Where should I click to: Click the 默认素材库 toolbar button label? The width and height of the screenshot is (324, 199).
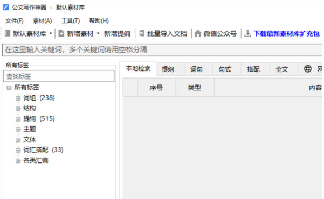(x=30, y=33)
